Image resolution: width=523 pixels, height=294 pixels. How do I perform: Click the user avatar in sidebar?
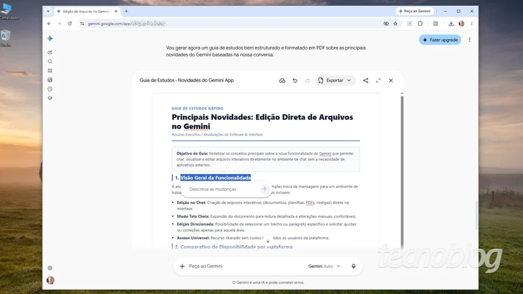point(50,280)
